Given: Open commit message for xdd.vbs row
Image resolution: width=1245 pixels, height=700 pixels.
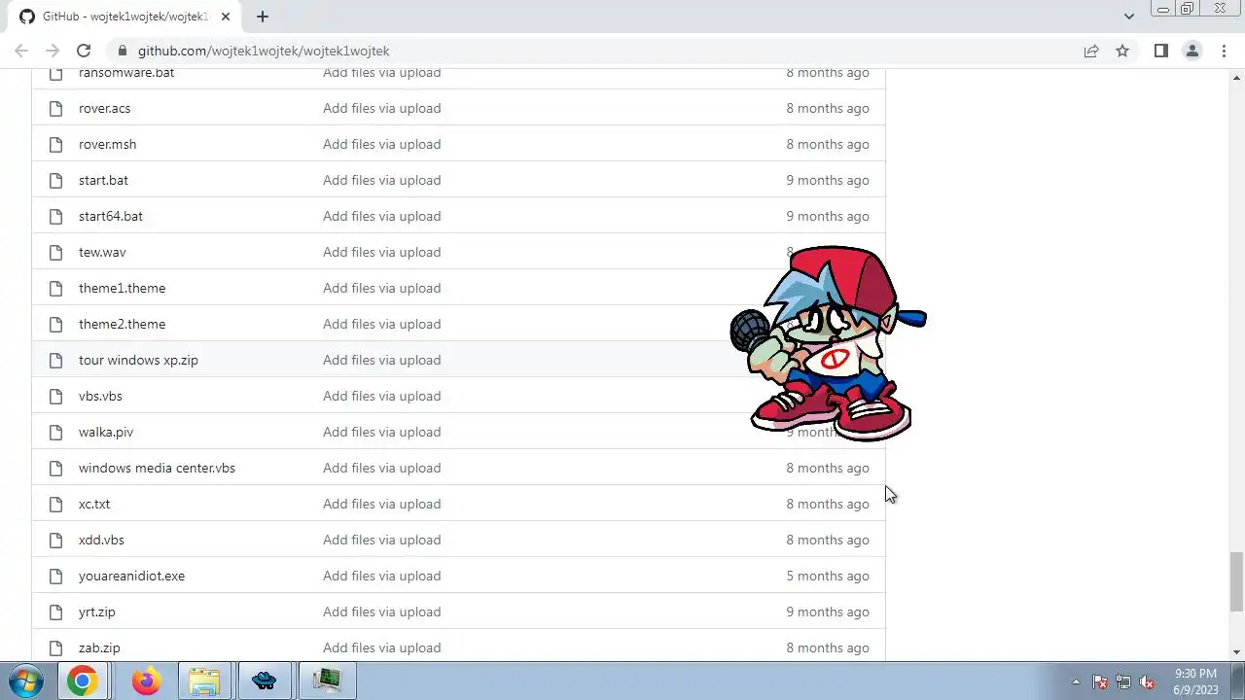Looking at the screenshot, I should tap(381, 540).
